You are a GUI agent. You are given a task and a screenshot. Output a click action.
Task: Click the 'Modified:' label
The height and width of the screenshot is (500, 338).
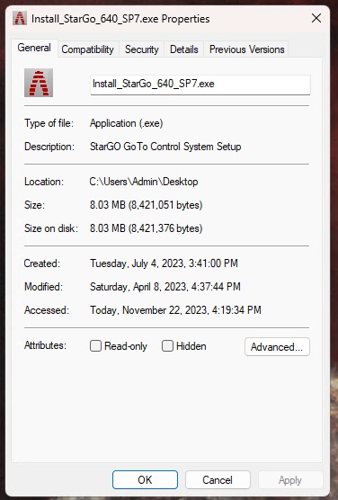pos(43,287)
